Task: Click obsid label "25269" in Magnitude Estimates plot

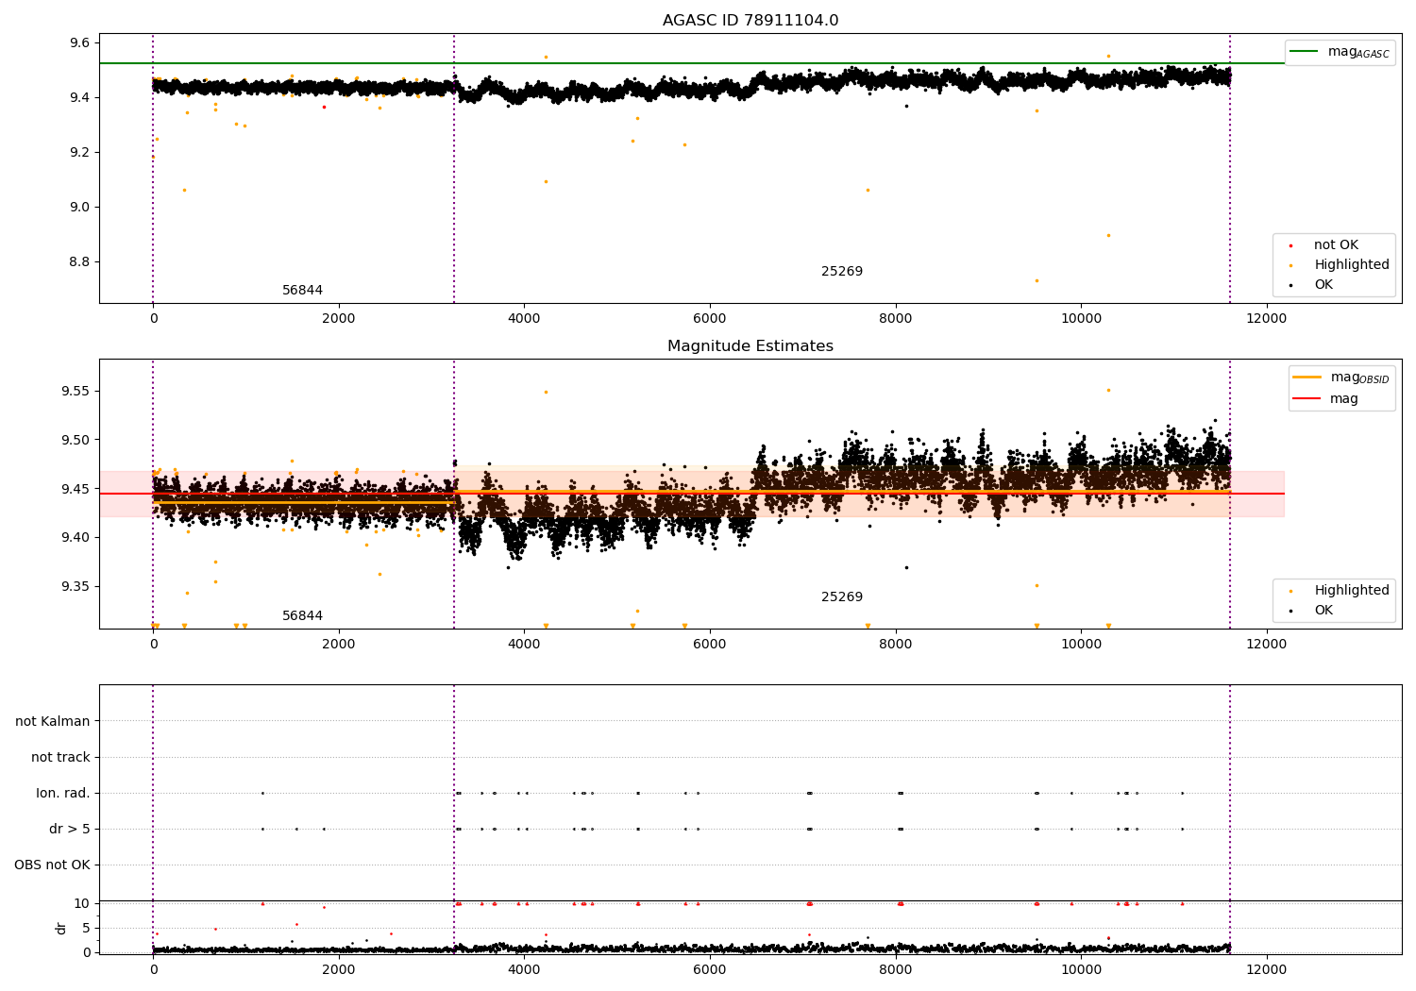Action: pyautogui.click(x=842, y=597)
